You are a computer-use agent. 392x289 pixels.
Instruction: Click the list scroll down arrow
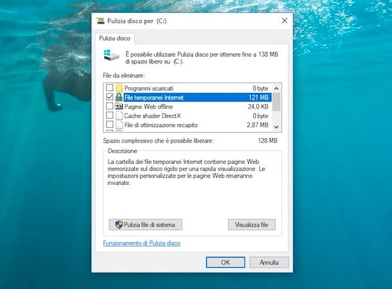(276, 127)
